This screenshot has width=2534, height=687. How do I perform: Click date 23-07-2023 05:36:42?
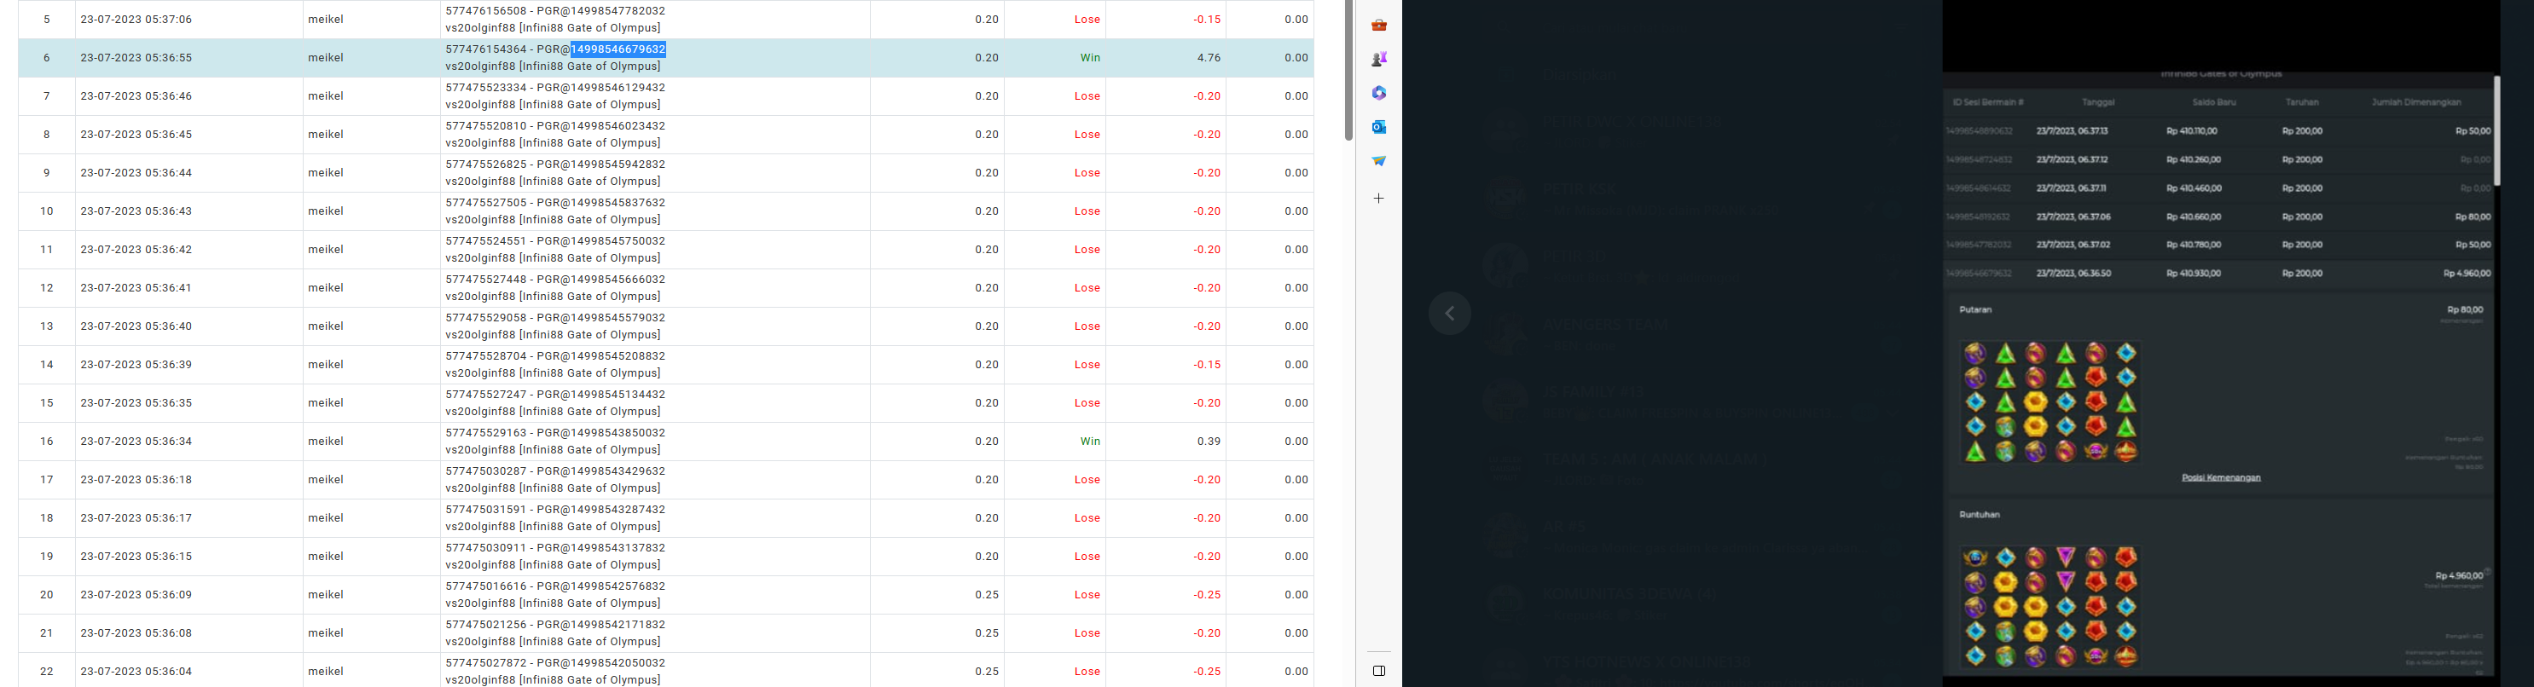(x=136, y=250)
